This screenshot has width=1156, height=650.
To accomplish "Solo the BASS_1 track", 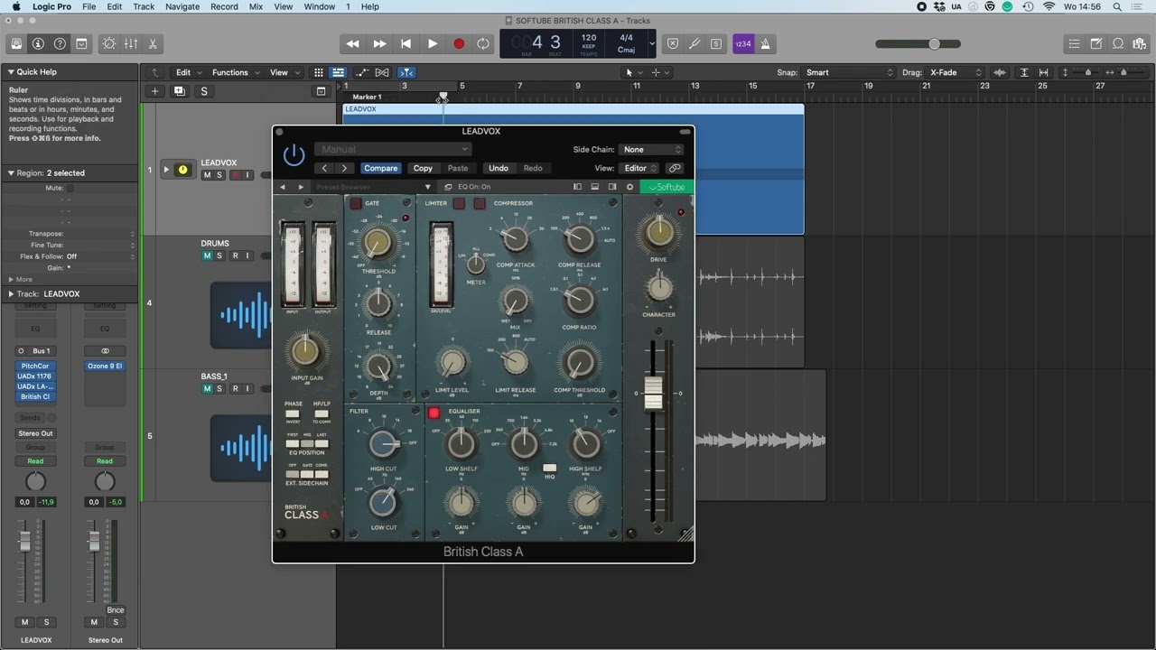I will coord(219,388).
